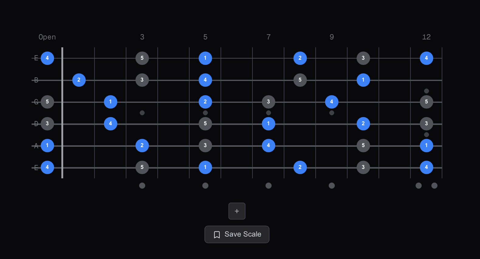Select the blue root note "1" on the high E string

point(205,58)
